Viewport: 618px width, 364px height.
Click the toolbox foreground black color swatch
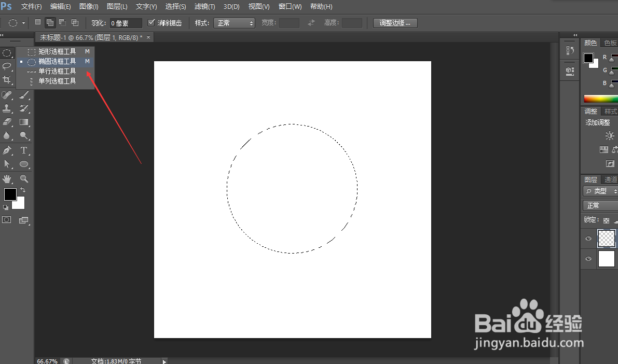[10, 194]
